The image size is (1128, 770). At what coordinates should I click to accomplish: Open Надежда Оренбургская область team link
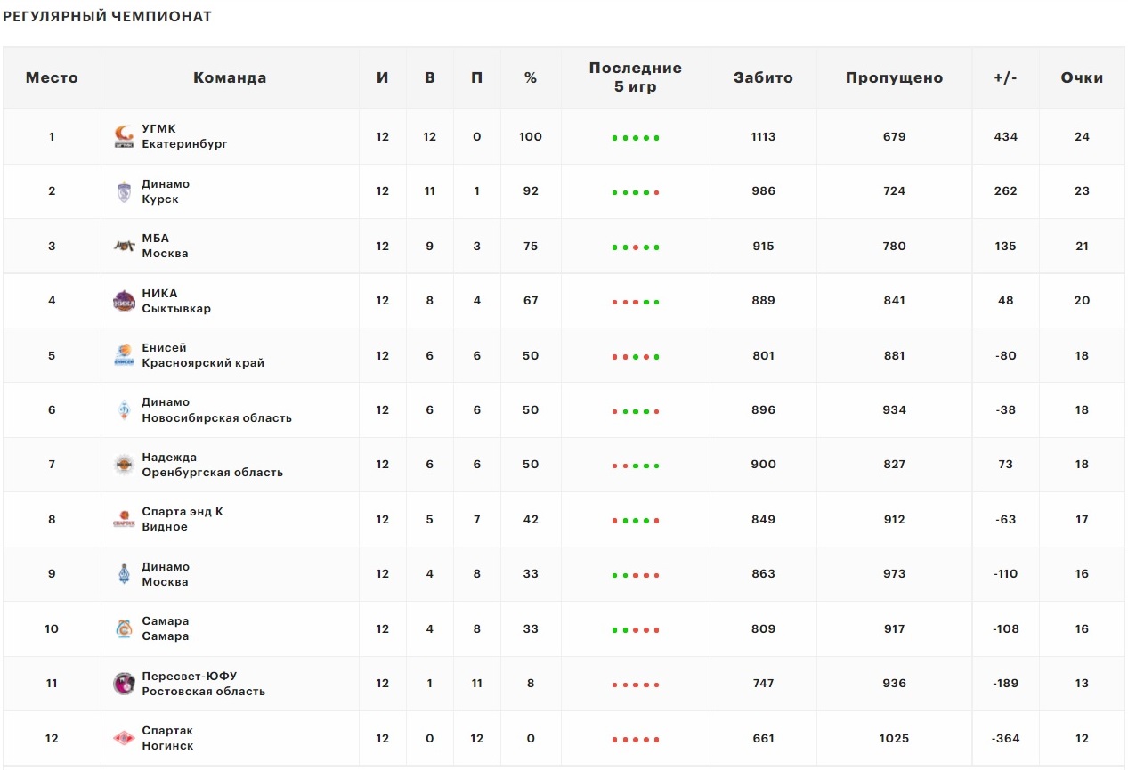[x=212, y=465]
